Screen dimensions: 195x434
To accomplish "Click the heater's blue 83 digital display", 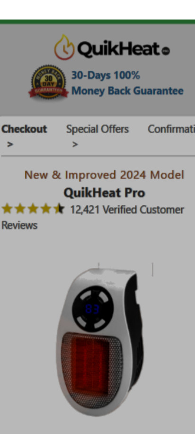I will pyautogui.click(x=92, y=309).
